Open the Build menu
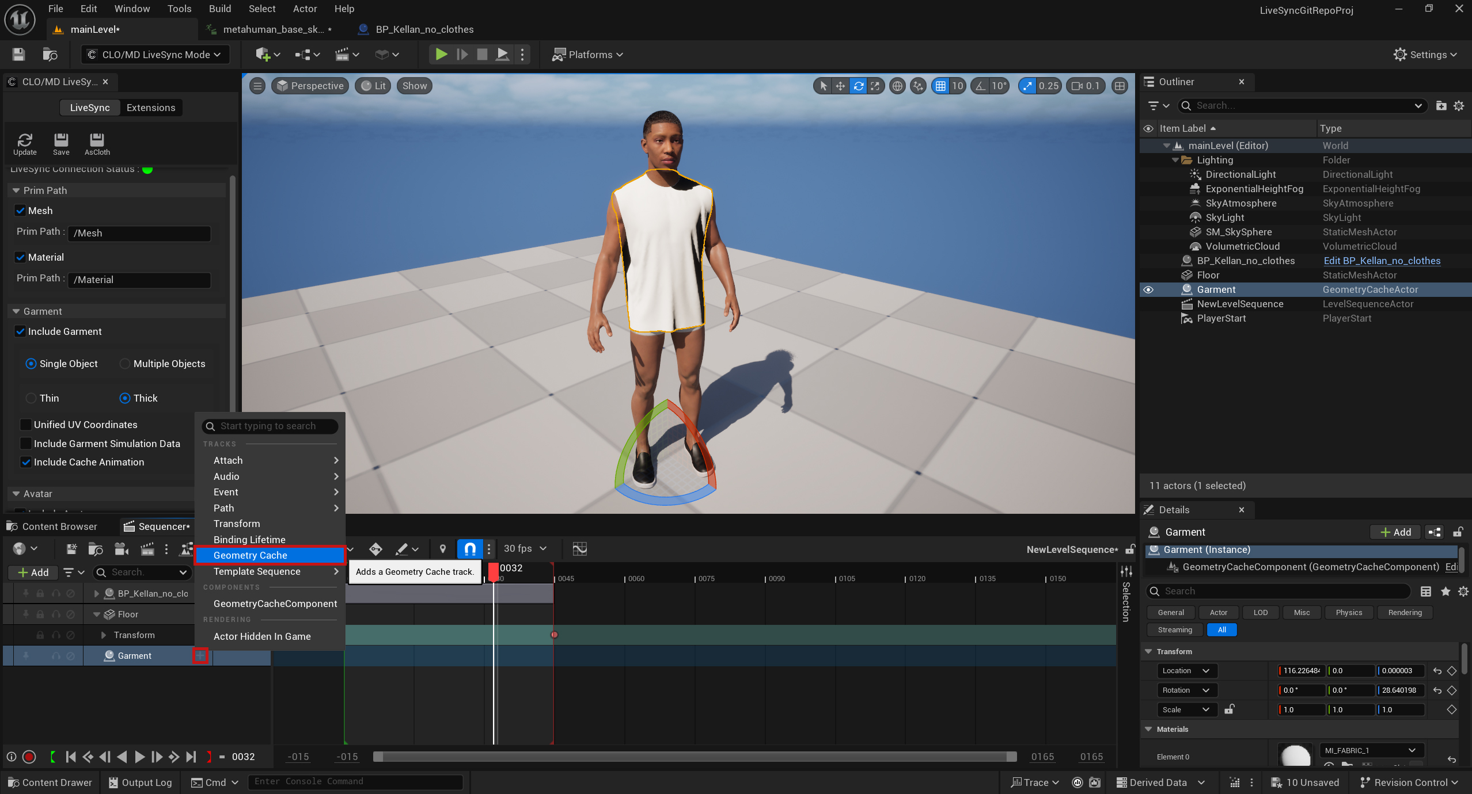1472x794 pixels. [x=219, y=9]
